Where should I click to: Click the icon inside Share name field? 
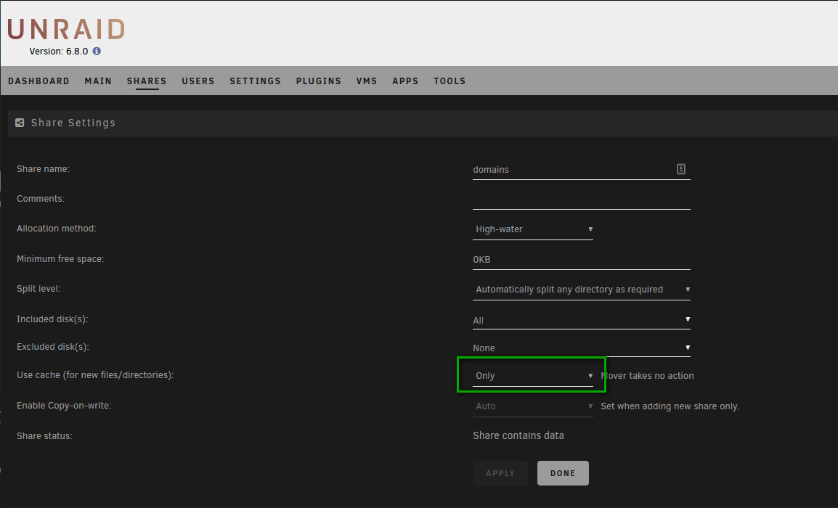click(681, 169)
